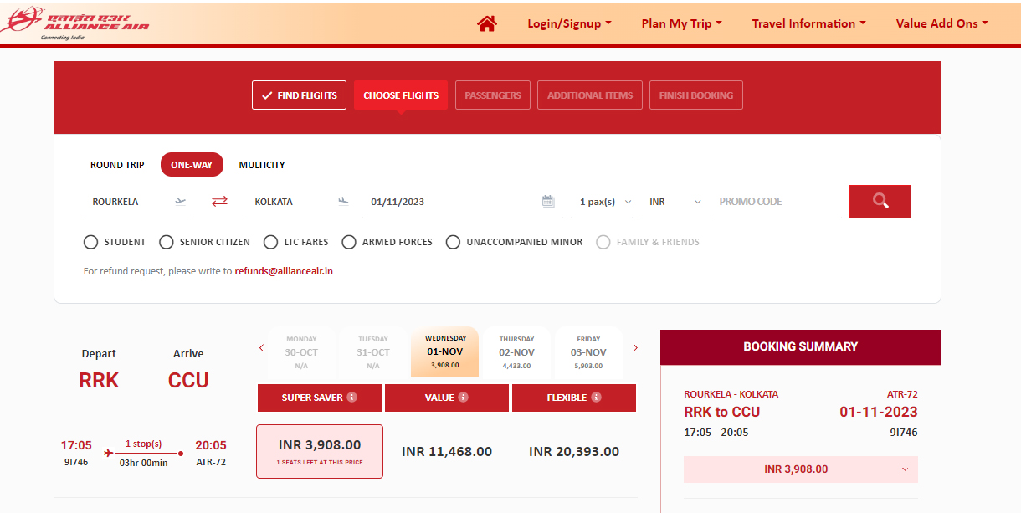This screenshot has height=513, width=1021.
Task: Click the red plane icon on flight 9I746 row
Action: (109, 453)
